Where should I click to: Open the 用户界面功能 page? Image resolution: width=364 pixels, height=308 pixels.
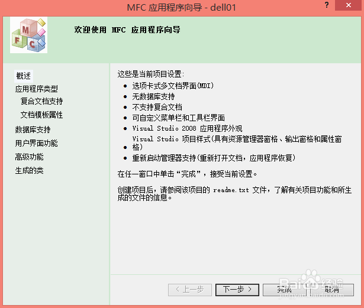[x=37, y=143]
